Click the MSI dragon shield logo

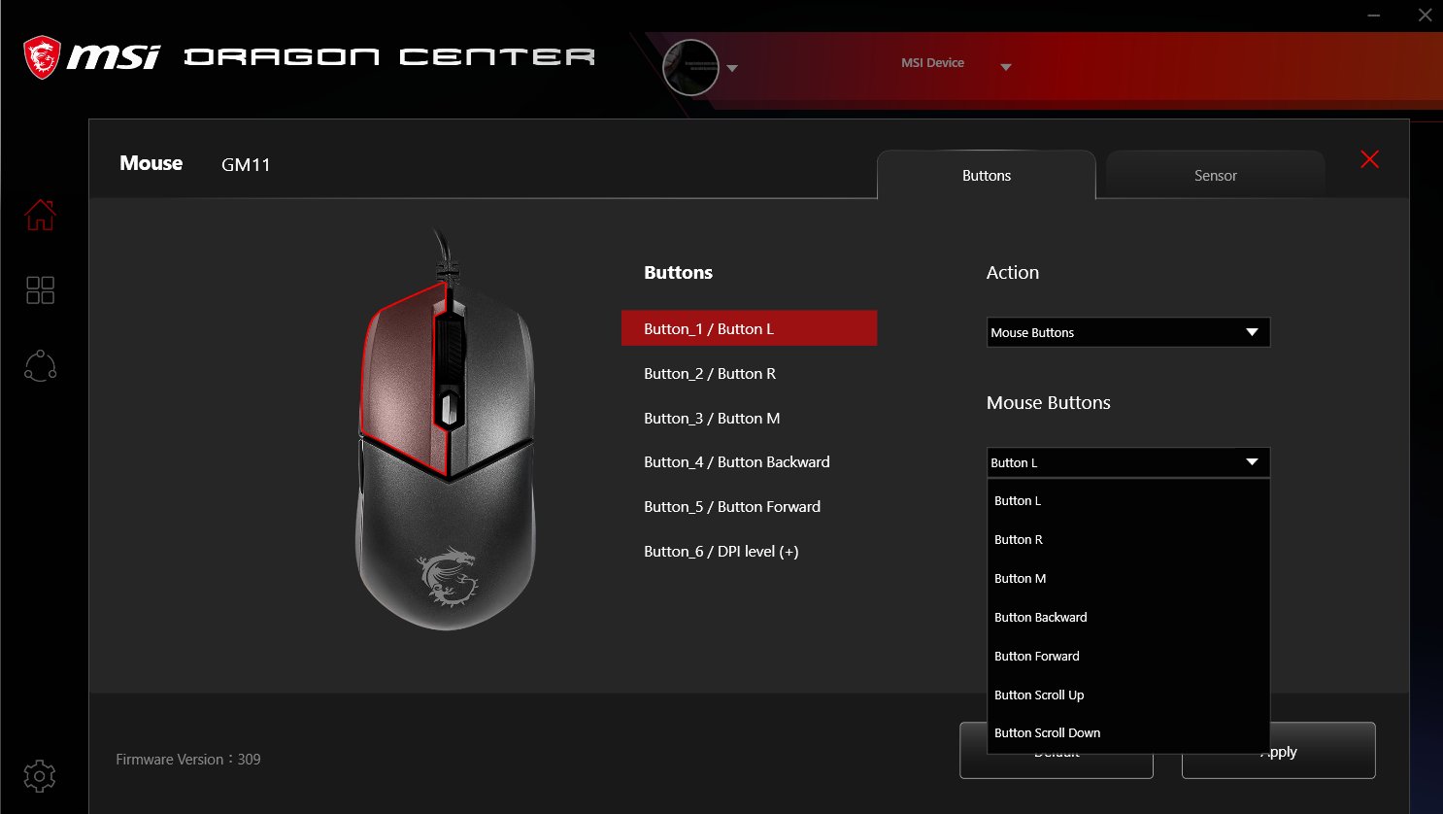click(42, 57)
